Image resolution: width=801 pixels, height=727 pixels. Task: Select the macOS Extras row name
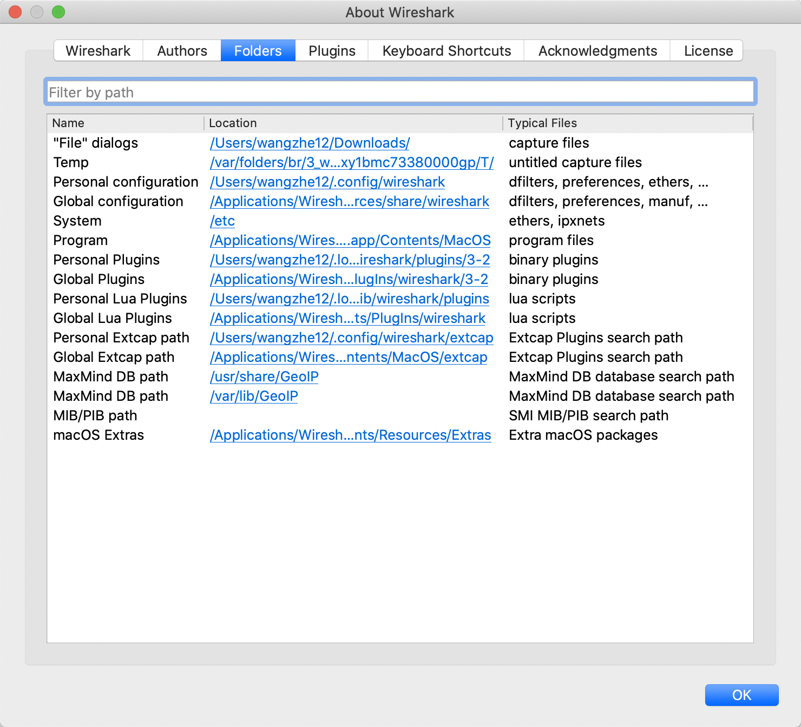(x=99, y=435)
